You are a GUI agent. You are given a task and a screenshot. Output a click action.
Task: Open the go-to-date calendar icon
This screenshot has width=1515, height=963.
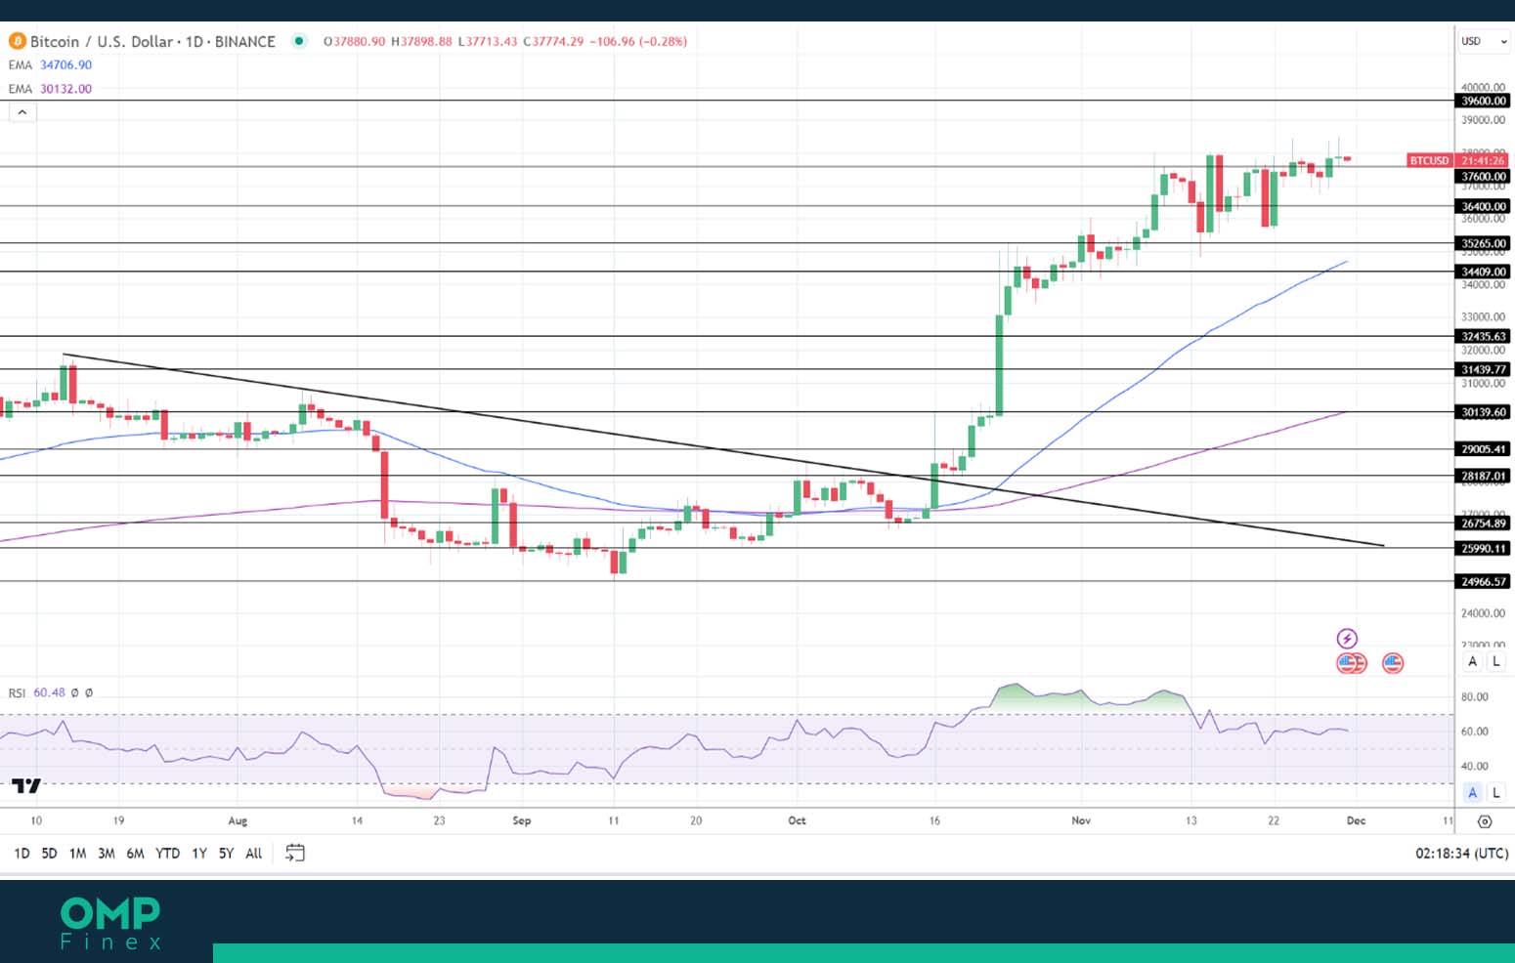tap(295, 853)
